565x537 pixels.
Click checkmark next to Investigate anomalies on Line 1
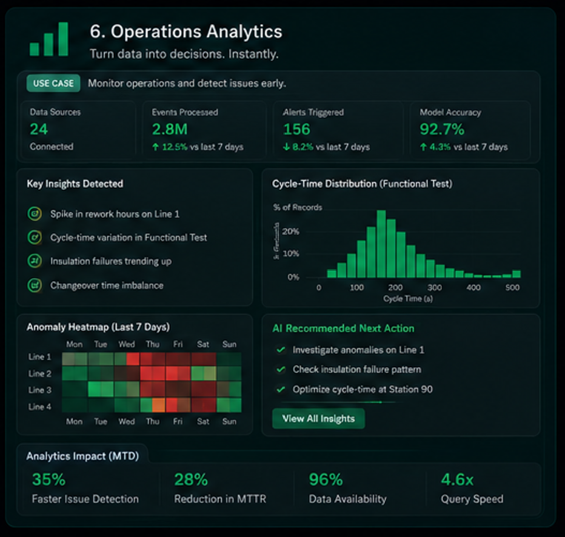tap(281, 350)
